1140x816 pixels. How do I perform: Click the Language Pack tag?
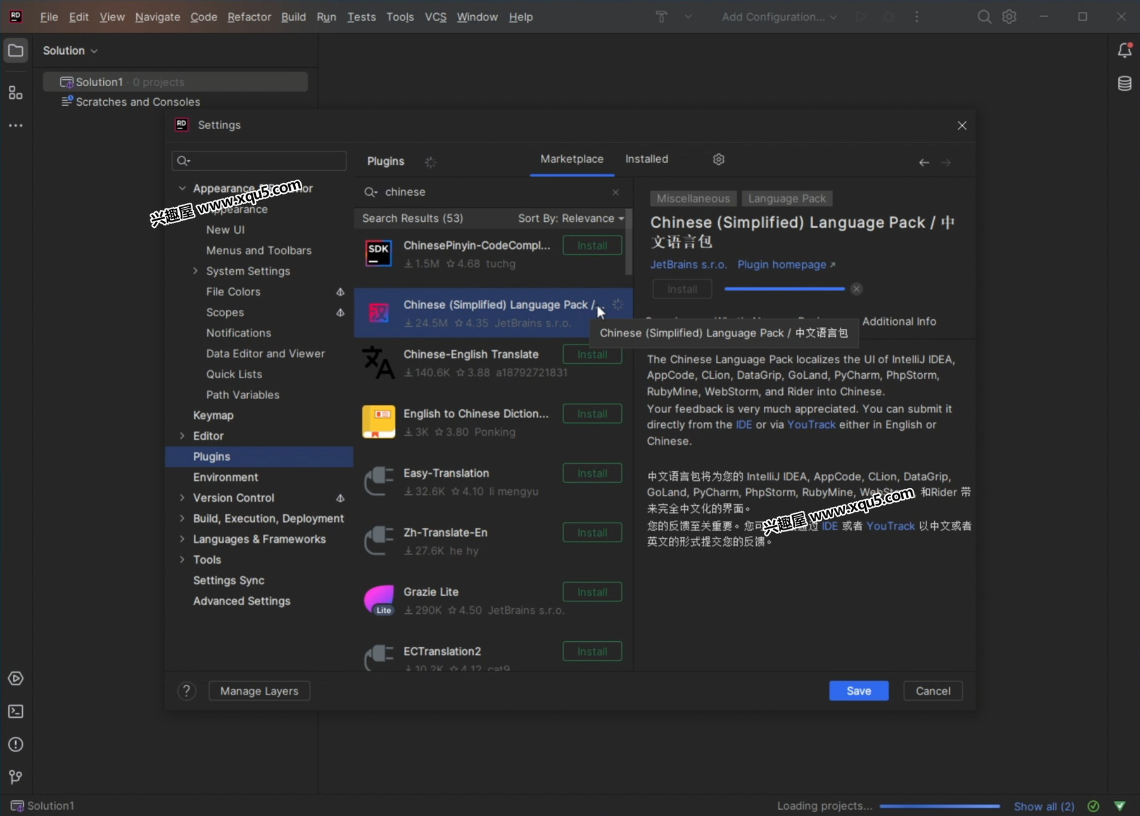point(787,199)
